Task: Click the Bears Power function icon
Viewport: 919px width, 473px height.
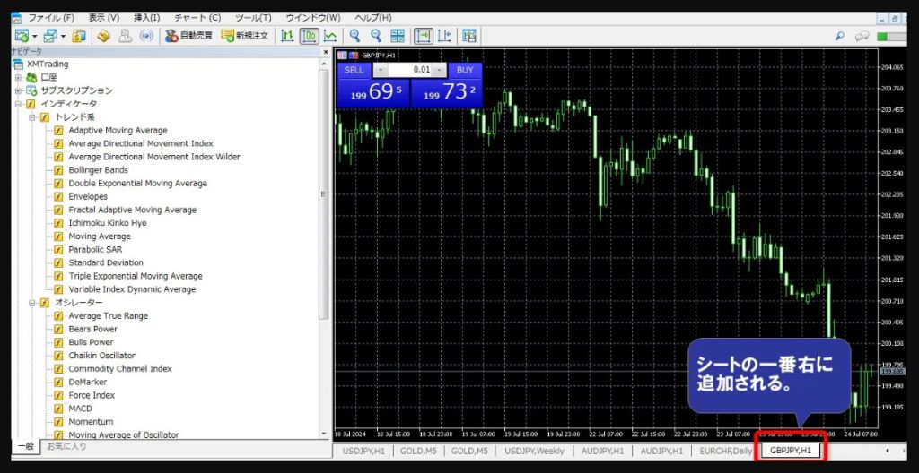Action: [58, 329]
